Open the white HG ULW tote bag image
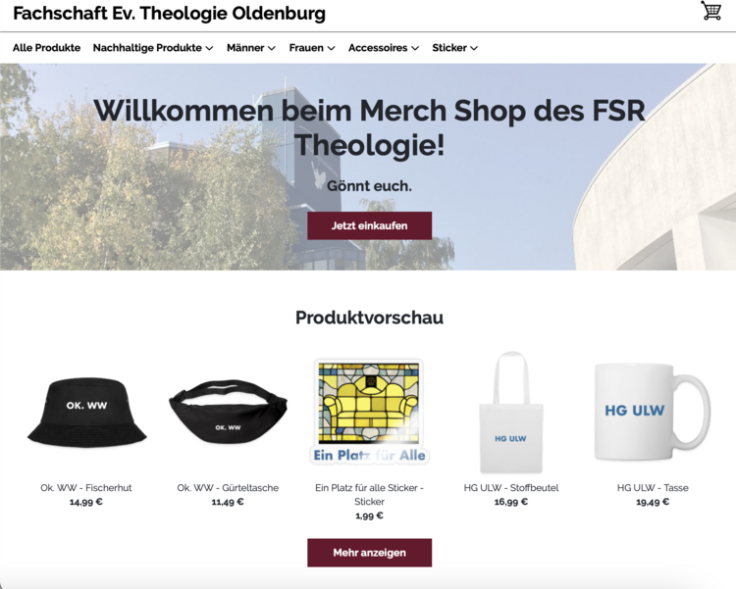 tap(511, 413)
